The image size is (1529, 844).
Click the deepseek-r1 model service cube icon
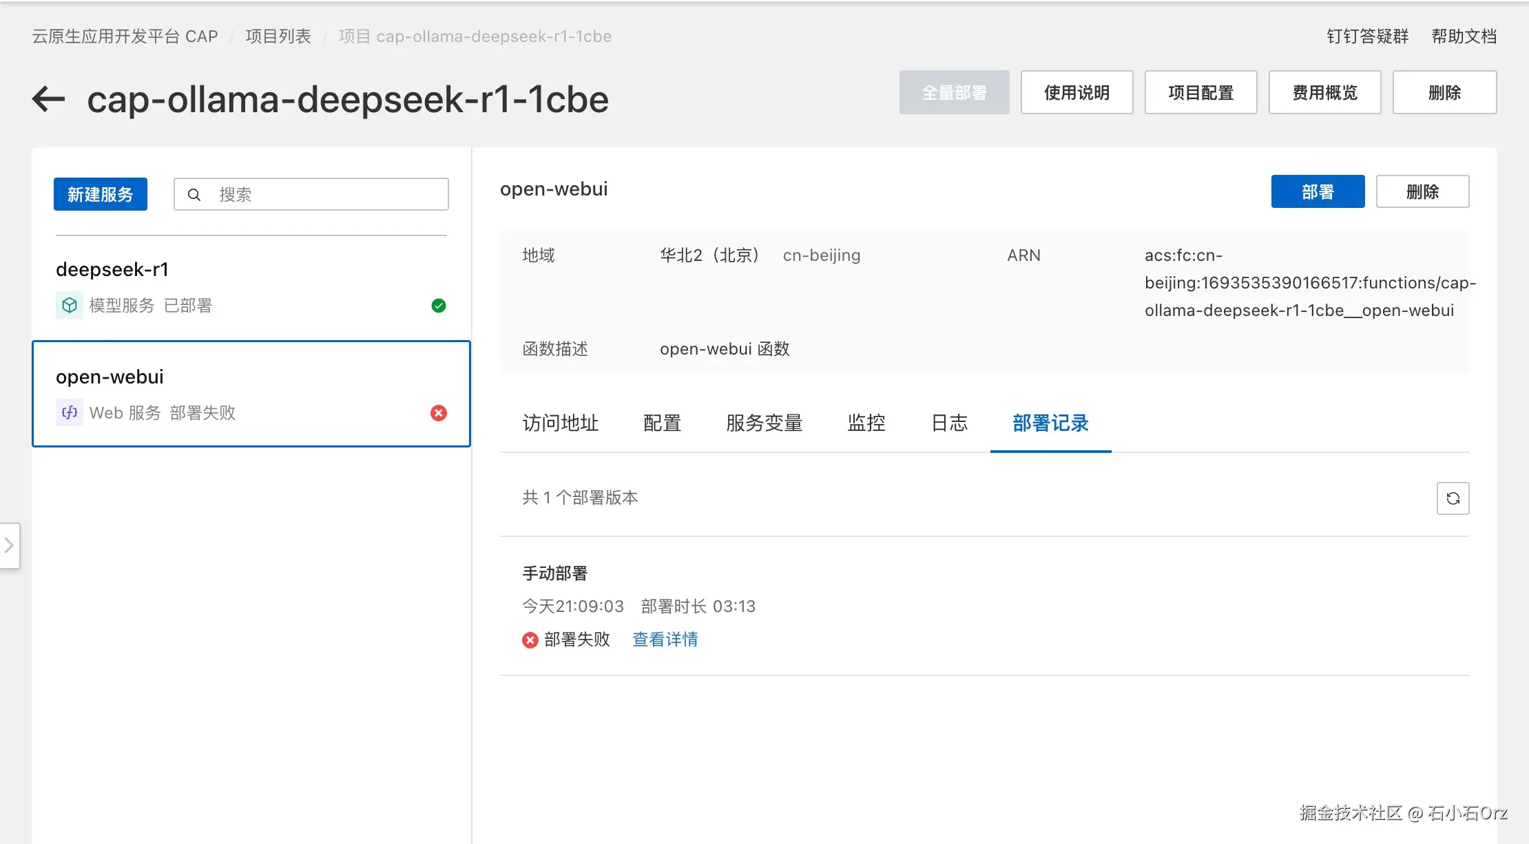pos(70,305)
